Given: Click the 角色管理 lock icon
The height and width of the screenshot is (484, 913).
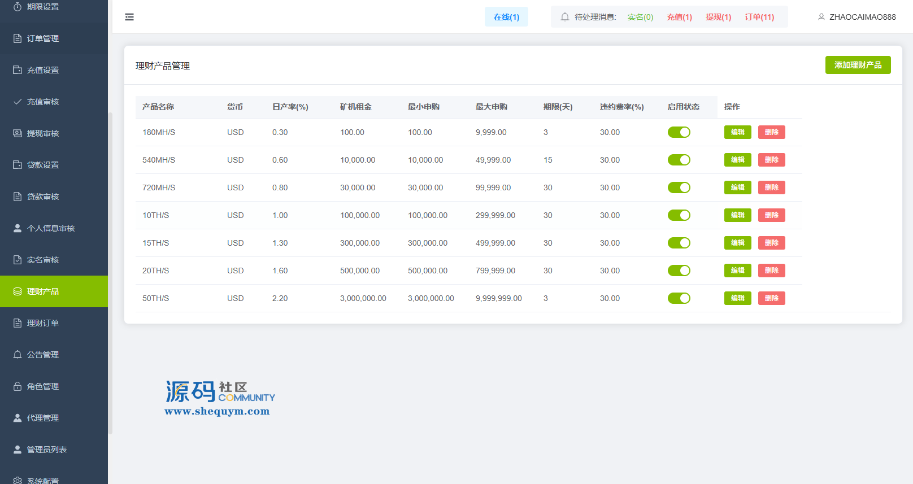Looking at the screenshot, I should click(x=18, y=386).
